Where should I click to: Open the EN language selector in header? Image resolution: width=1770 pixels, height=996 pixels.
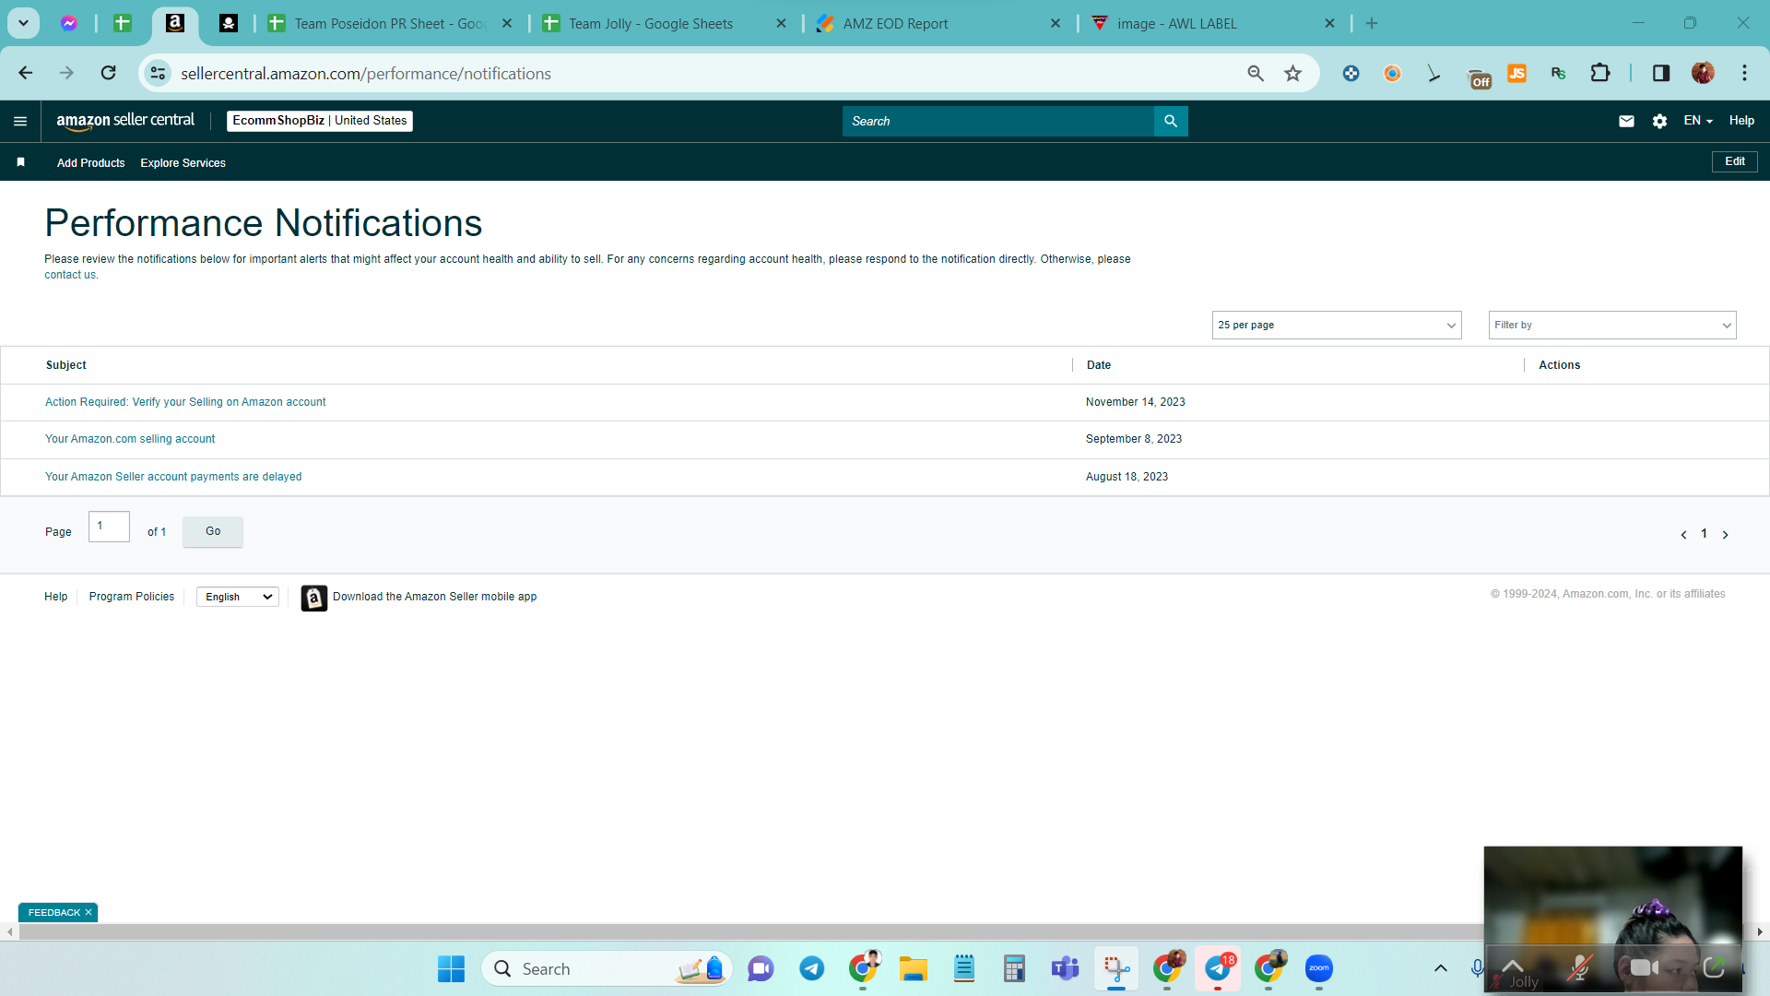click(x=1697, y=121)
